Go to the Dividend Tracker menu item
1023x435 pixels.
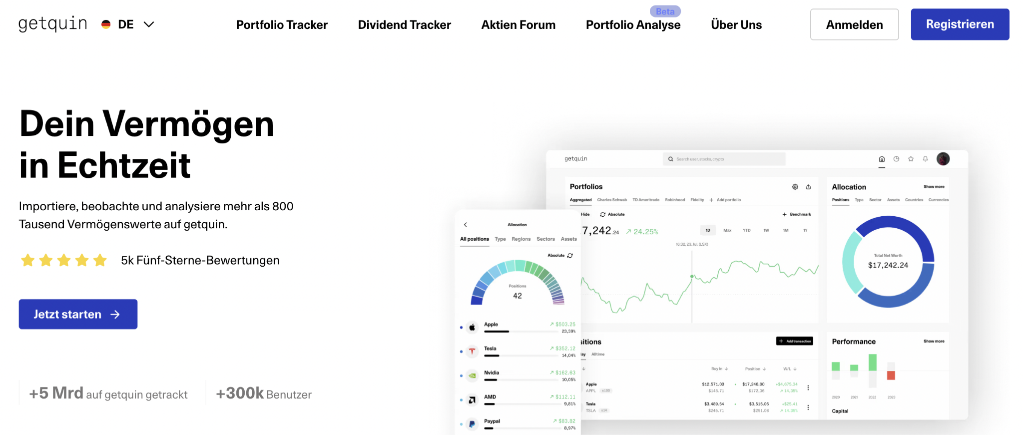(404, 24)
